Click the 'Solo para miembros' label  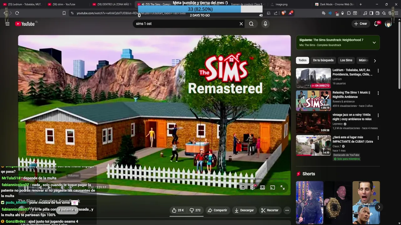point(346,159)
